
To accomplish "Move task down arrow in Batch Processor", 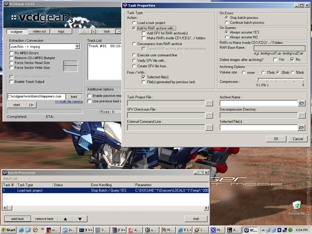I will tap(80, 219).
